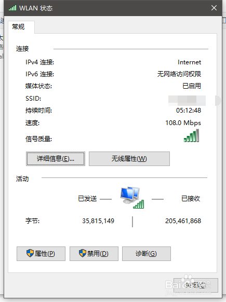Image resolution: width=226 pixels, height=302 pixels.
Task: Click the IPv4 连接 Internet status text
Action: 189,62
